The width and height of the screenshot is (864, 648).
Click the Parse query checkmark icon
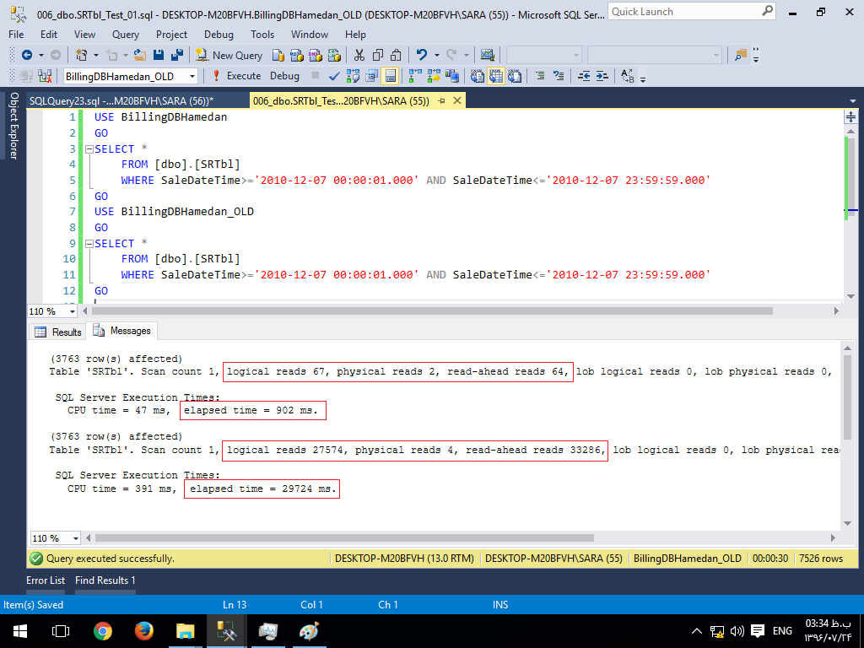point(336,76)
